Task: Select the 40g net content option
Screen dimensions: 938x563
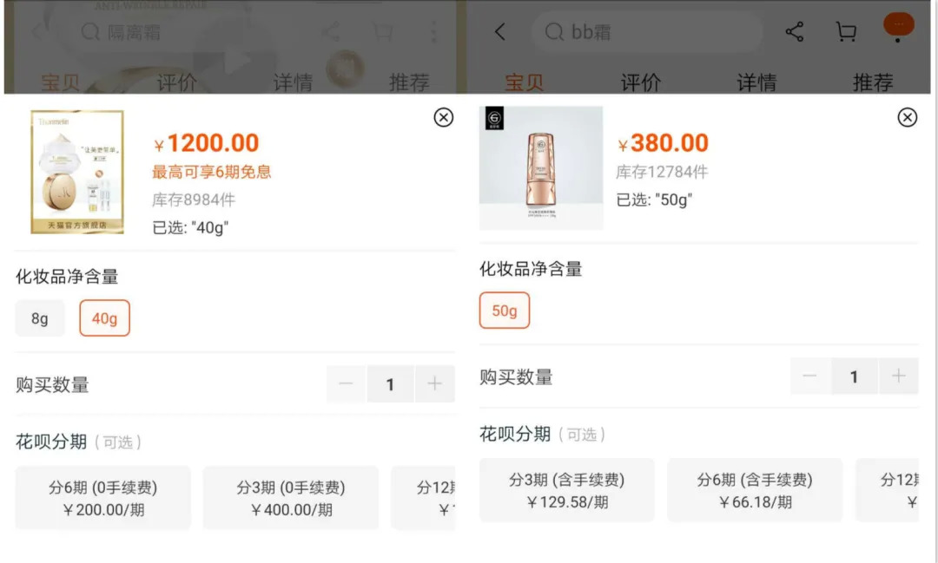Action: click(x=104, y=318)
